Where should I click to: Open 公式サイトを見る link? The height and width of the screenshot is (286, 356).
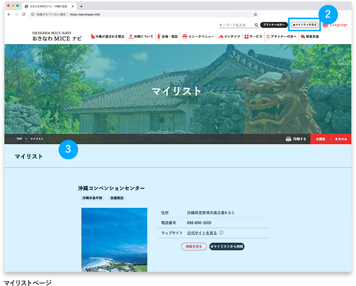202,233
